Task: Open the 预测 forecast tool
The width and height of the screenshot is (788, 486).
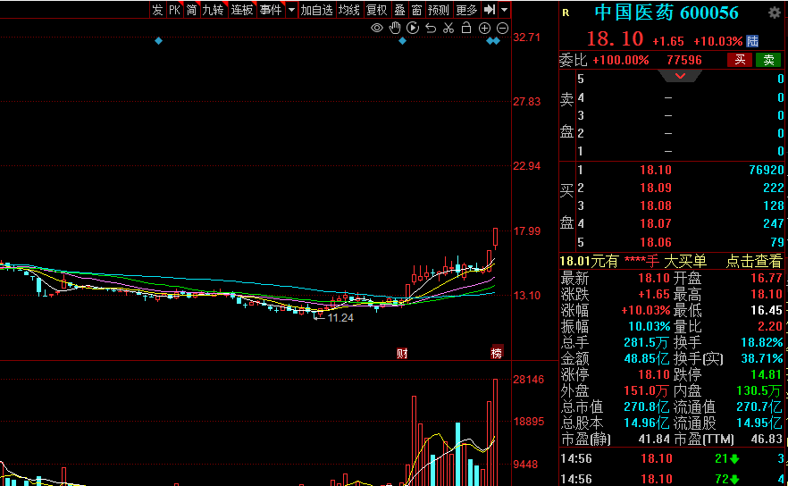Action: coord(438,10)
